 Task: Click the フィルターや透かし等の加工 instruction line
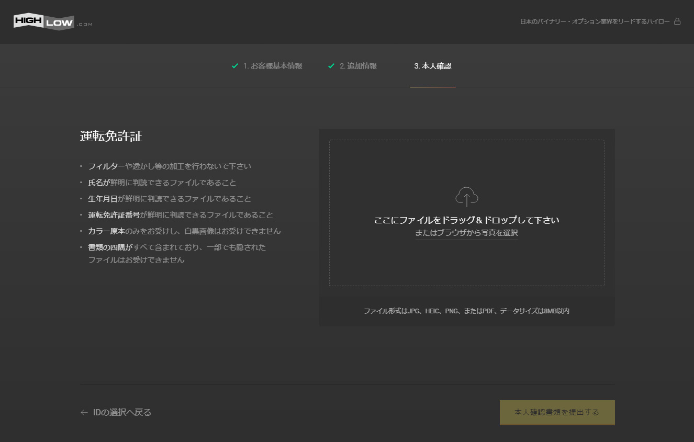click(170, 166)
